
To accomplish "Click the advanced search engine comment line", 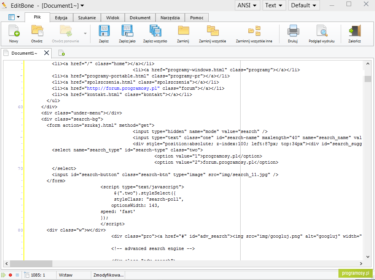I will click(x=153, y=249).
